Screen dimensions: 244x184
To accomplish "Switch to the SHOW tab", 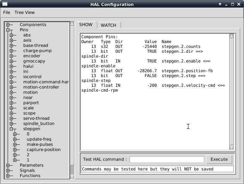I will coord(86,25).
